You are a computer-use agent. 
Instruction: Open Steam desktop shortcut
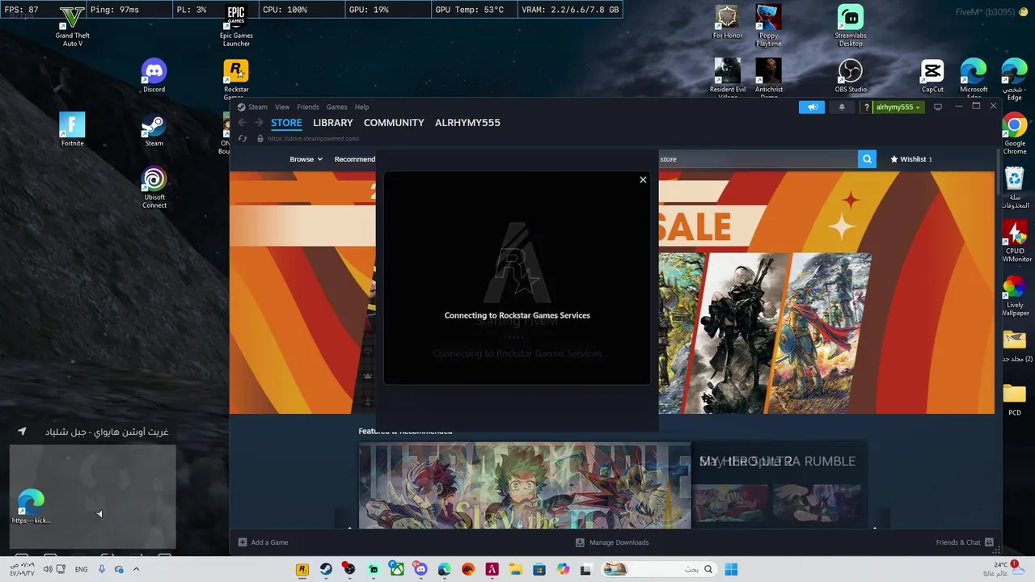pyautogui.click(x=154, y=130)
